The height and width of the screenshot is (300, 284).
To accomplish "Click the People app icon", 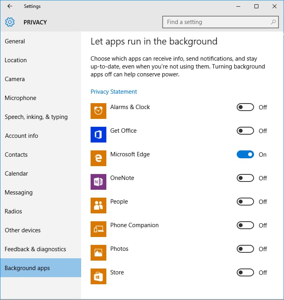I will (x=98, y=206).
